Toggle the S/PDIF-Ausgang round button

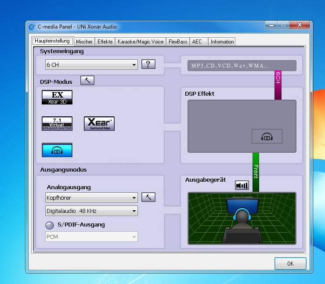(50, 225)
